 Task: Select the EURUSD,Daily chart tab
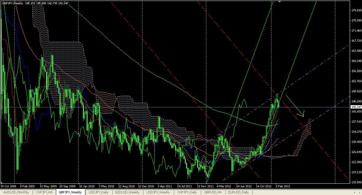(239, 192)
